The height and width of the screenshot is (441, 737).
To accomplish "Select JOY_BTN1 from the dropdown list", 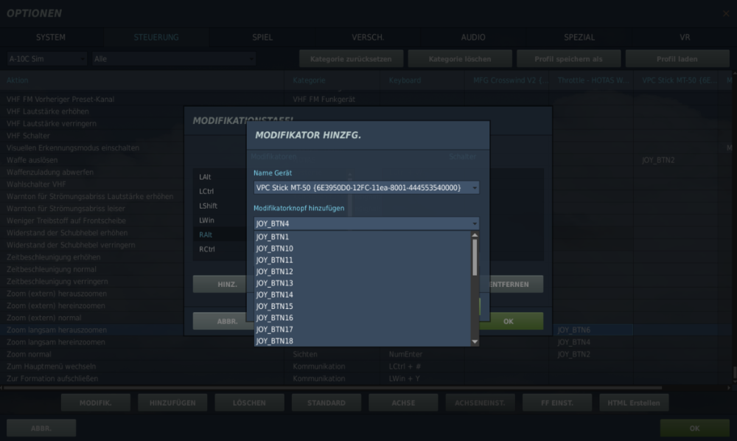I will click(x=363, y=237).
